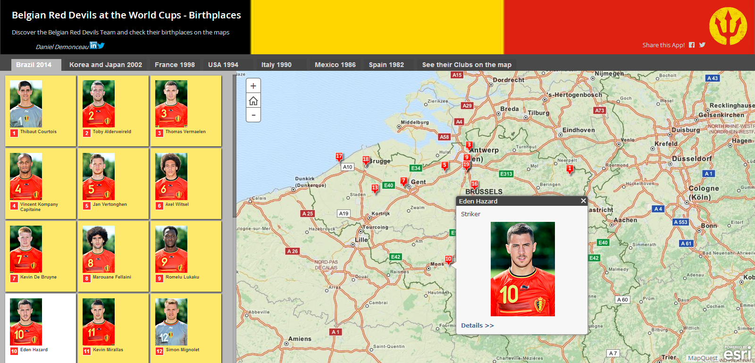Open the Mexico 1986 tab
This screenshot has width=755, height=363.
(335, 65)
